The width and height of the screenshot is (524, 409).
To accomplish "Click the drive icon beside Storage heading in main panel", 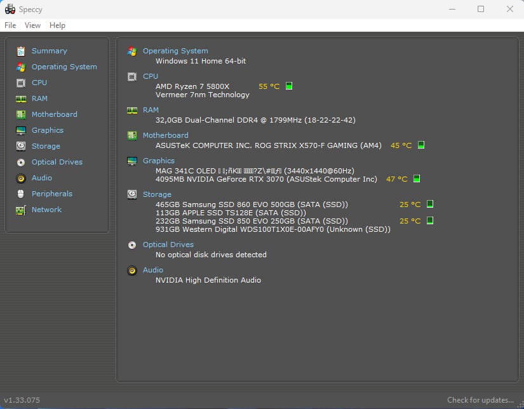I will point(132,194).
